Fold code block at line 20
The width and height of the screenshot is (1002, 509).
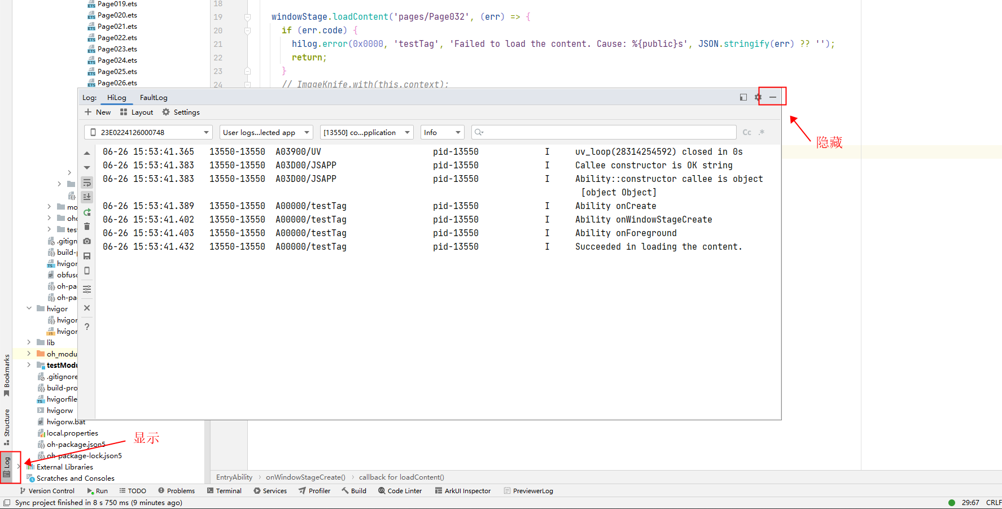click(x=247, y=31)
